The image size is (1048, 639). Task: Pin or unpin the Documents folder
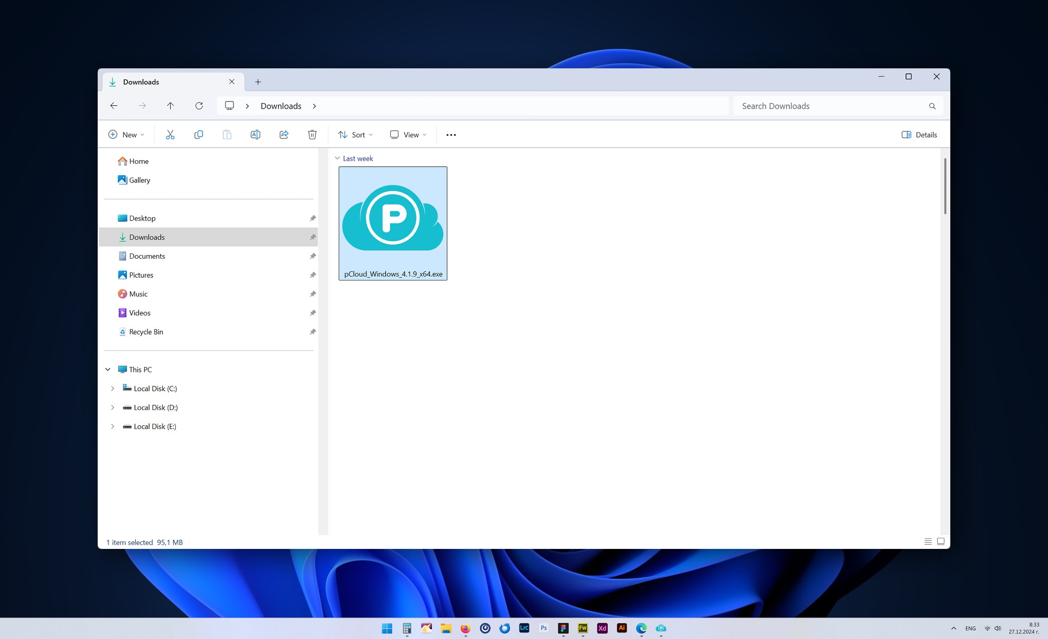(313, 256)
